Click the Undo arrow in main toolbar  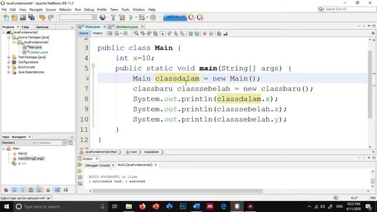(x=42, y=17)
